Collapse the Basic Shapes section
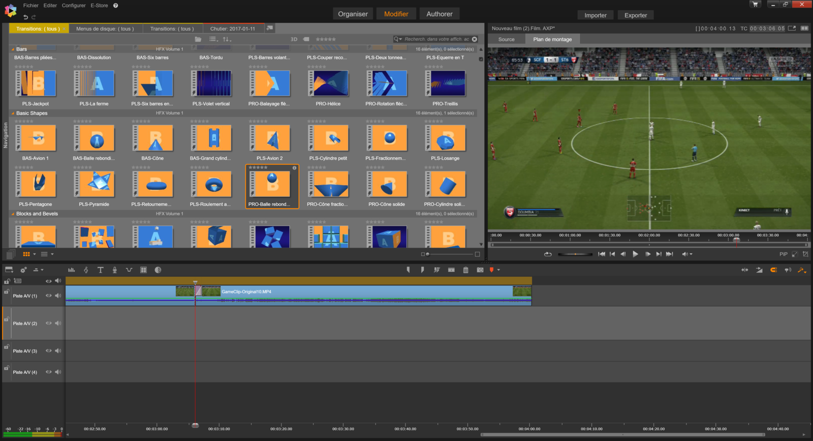 (x=13, y=113)
